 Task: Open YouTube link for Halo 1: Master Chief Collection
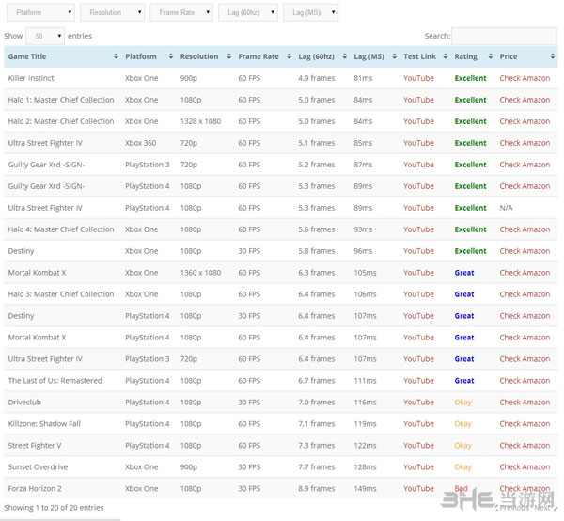click(x=418, y=100)
